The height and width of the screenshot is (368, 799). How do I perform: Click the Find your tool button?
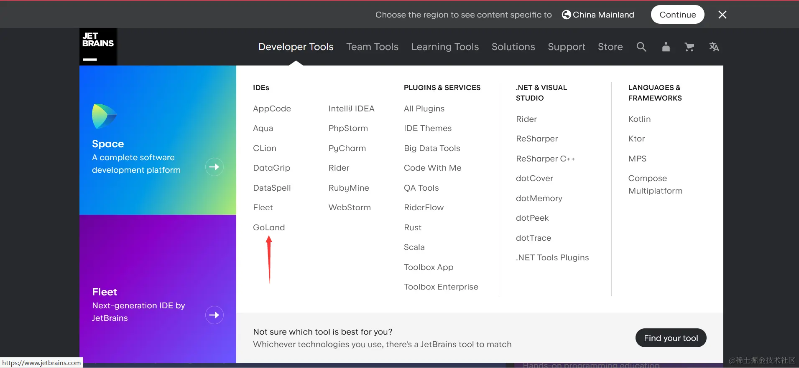[671, 338]
